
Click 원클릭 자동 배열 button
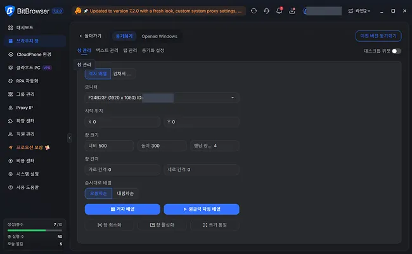[x=202, y=210]
